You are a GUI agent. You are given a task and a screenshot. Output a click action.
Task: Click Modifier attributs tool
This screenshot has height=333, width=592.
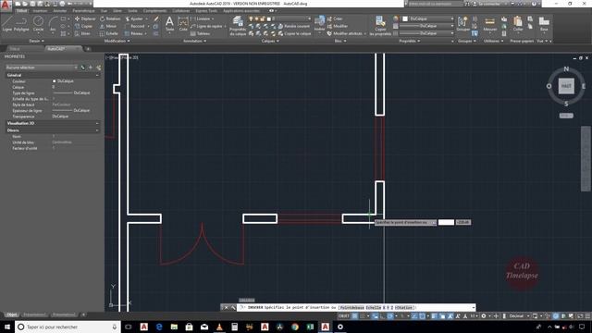(344, 33)
